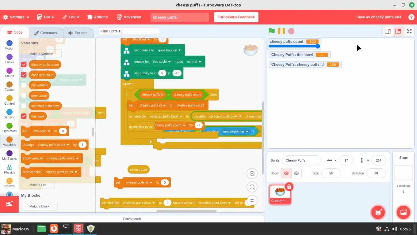The height and width of the screenshot is (235, 417).
Task: Uncheck the cheesy puffs id variable monitor
Action: coord(24,75)
